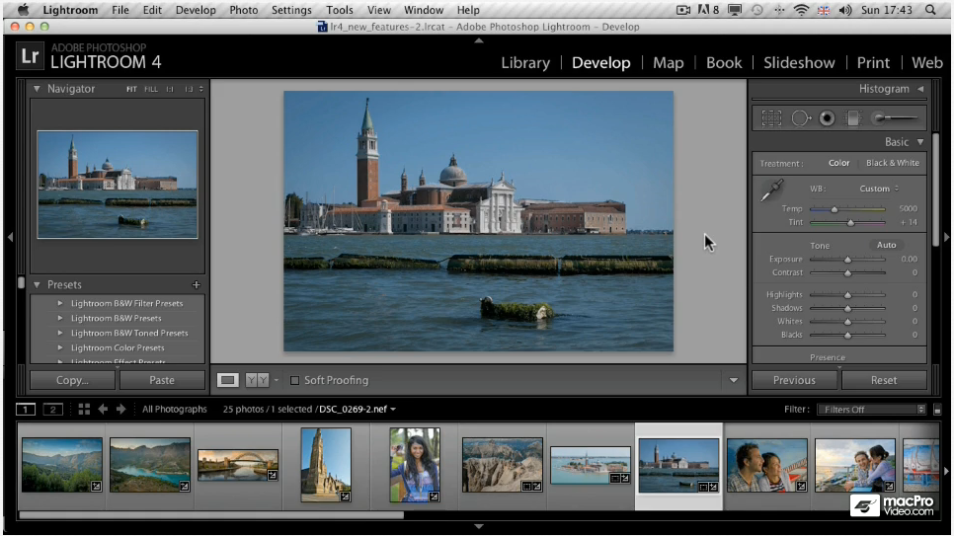Click the filmstrip horizontal scrollbar
The image size is (954, 536).
click(x=211, y=515)
